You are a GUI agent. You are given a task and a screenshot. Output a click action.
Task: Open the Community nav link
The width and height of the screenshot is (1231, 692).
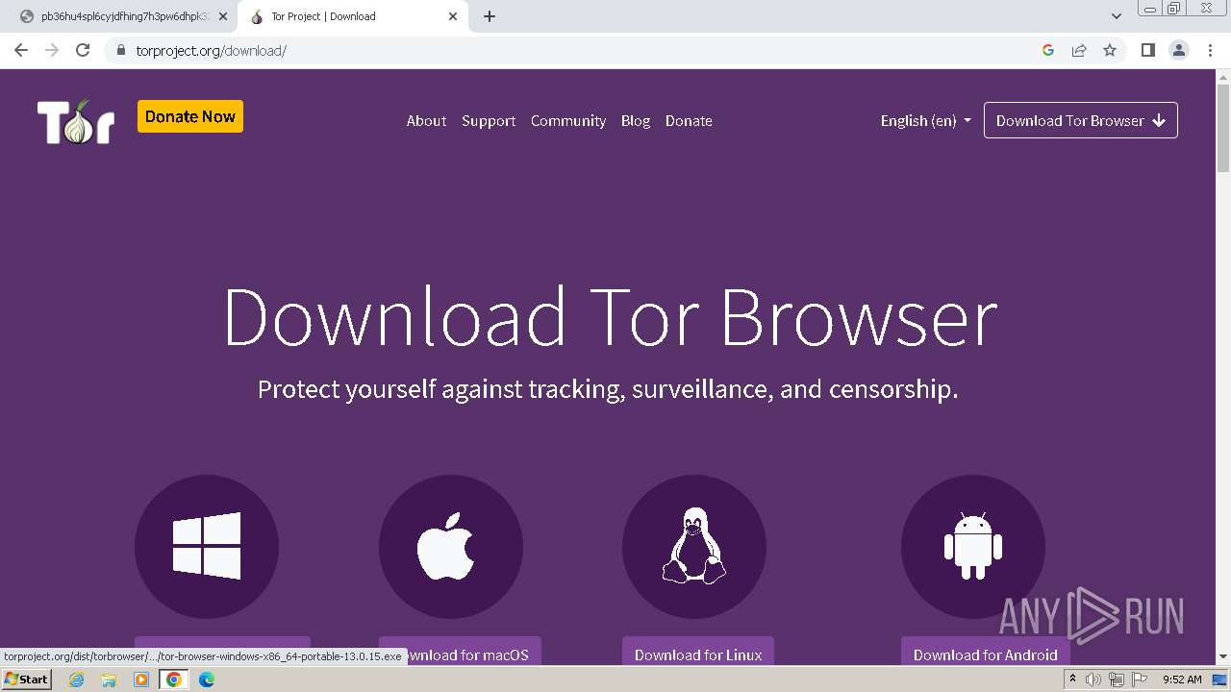coord(568,120)
